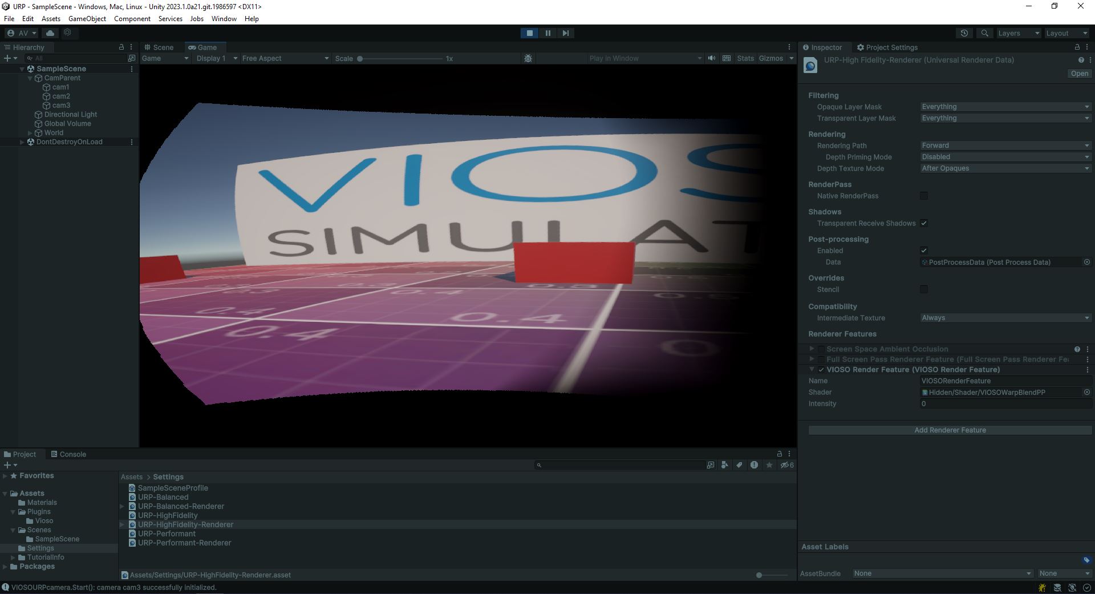
Task: Open Project window search-in picker icon
Action: (710, 465)
